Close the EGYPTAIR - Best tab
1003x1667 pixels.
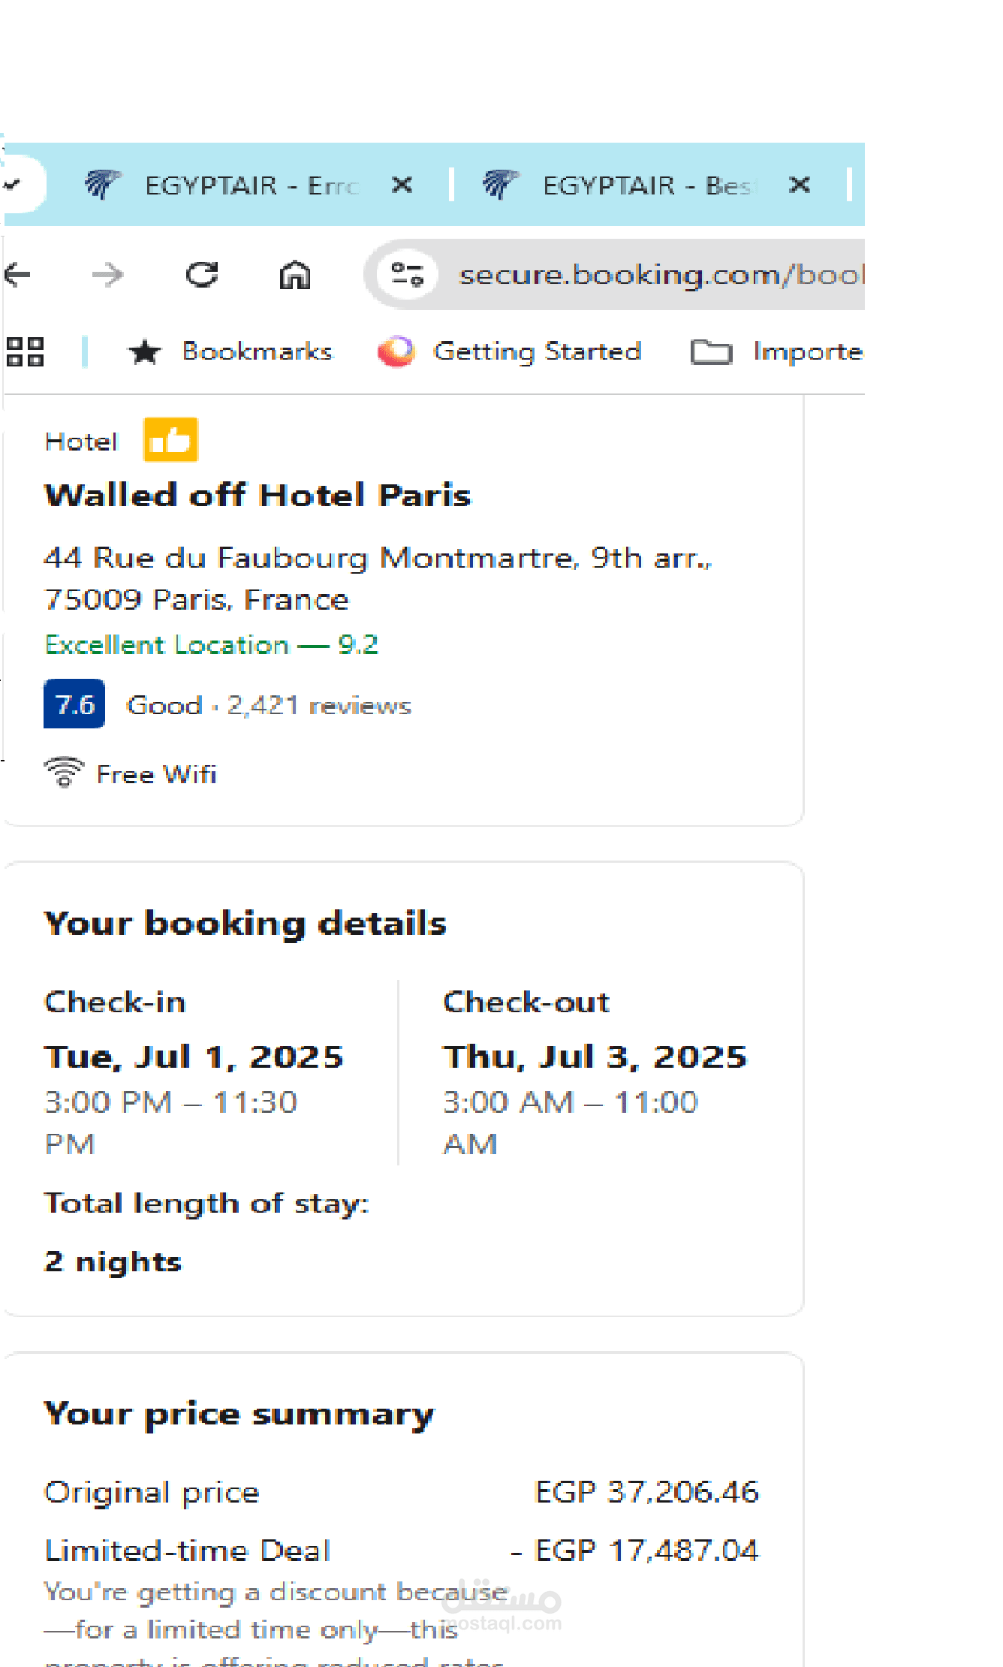[x=800, y=185]
